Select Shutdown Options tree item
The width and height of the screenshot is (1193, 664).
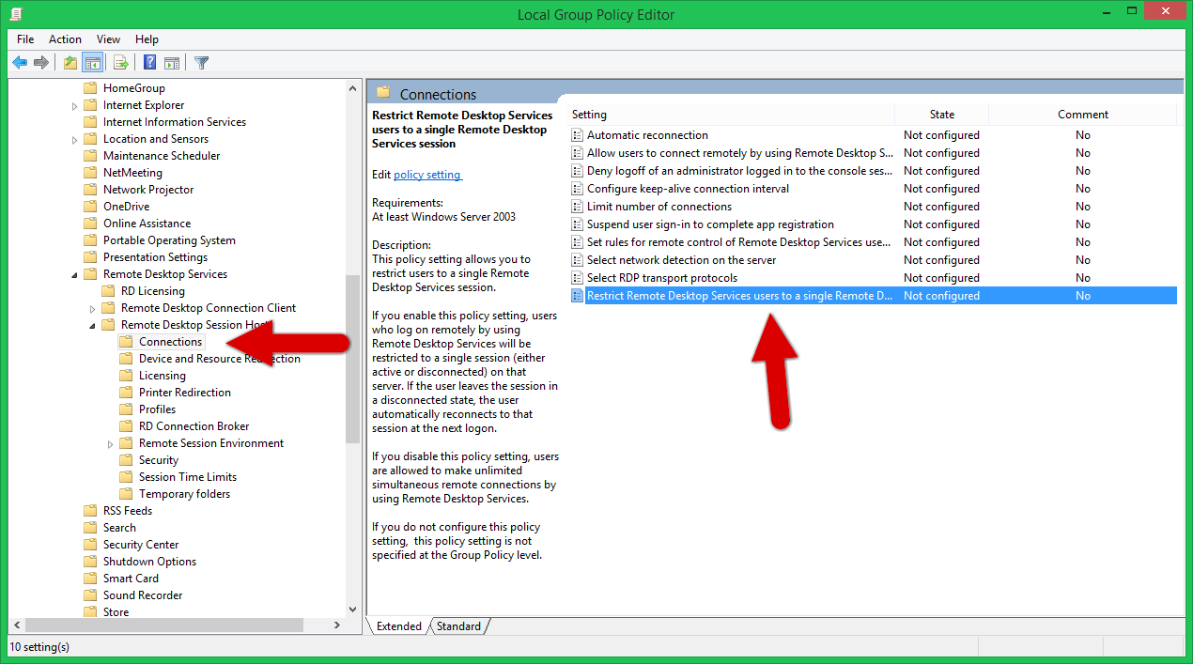click(x=149, y=562)
